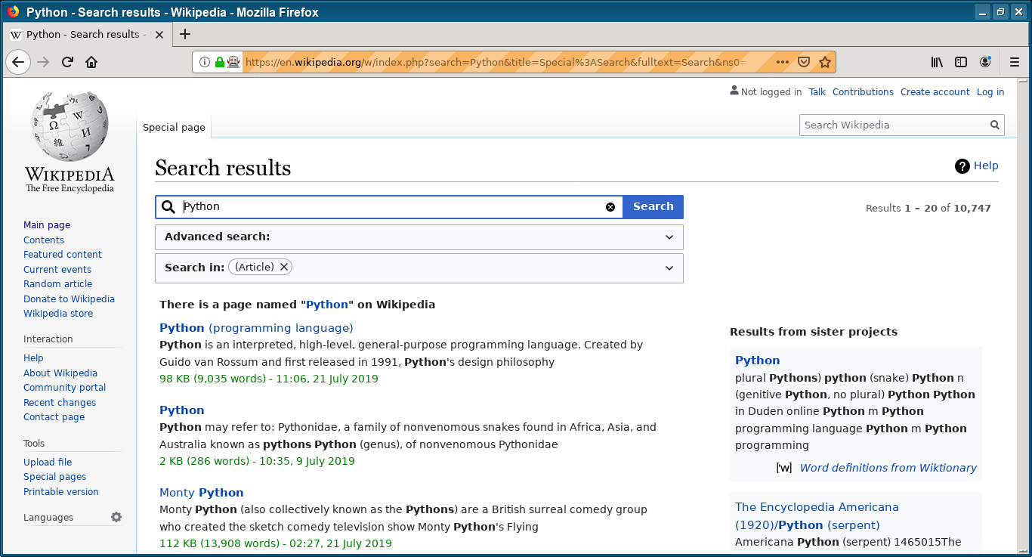Click the magnifier in Search Wikipedia box
1032x557 pixels.
[x=995, y=125]
